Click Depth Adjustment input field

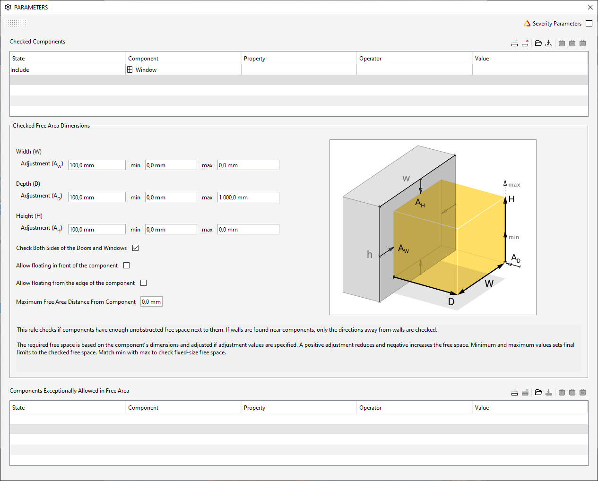[97, 197]
